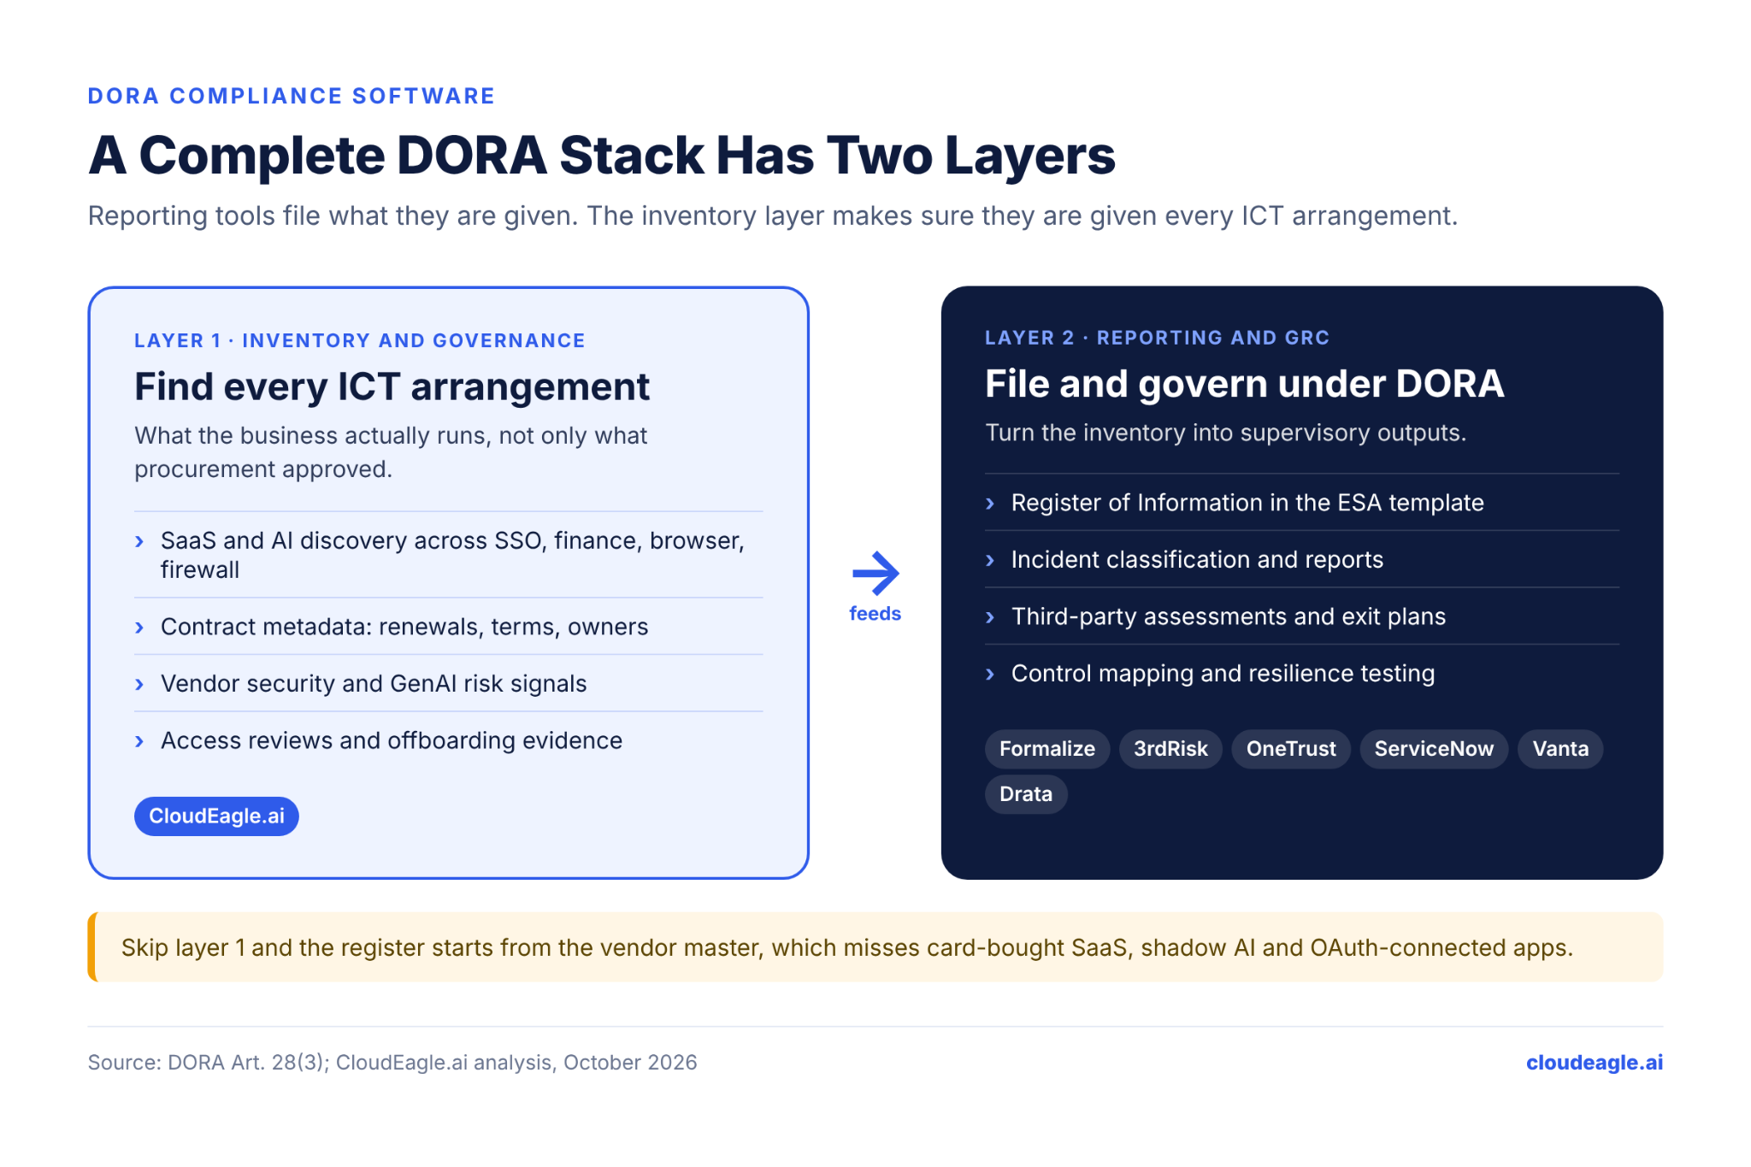The height and width of the screenshot is (1167, 1751).
Task: Click the File and govern under DORA heading
Action: (x=1244, y=384)
